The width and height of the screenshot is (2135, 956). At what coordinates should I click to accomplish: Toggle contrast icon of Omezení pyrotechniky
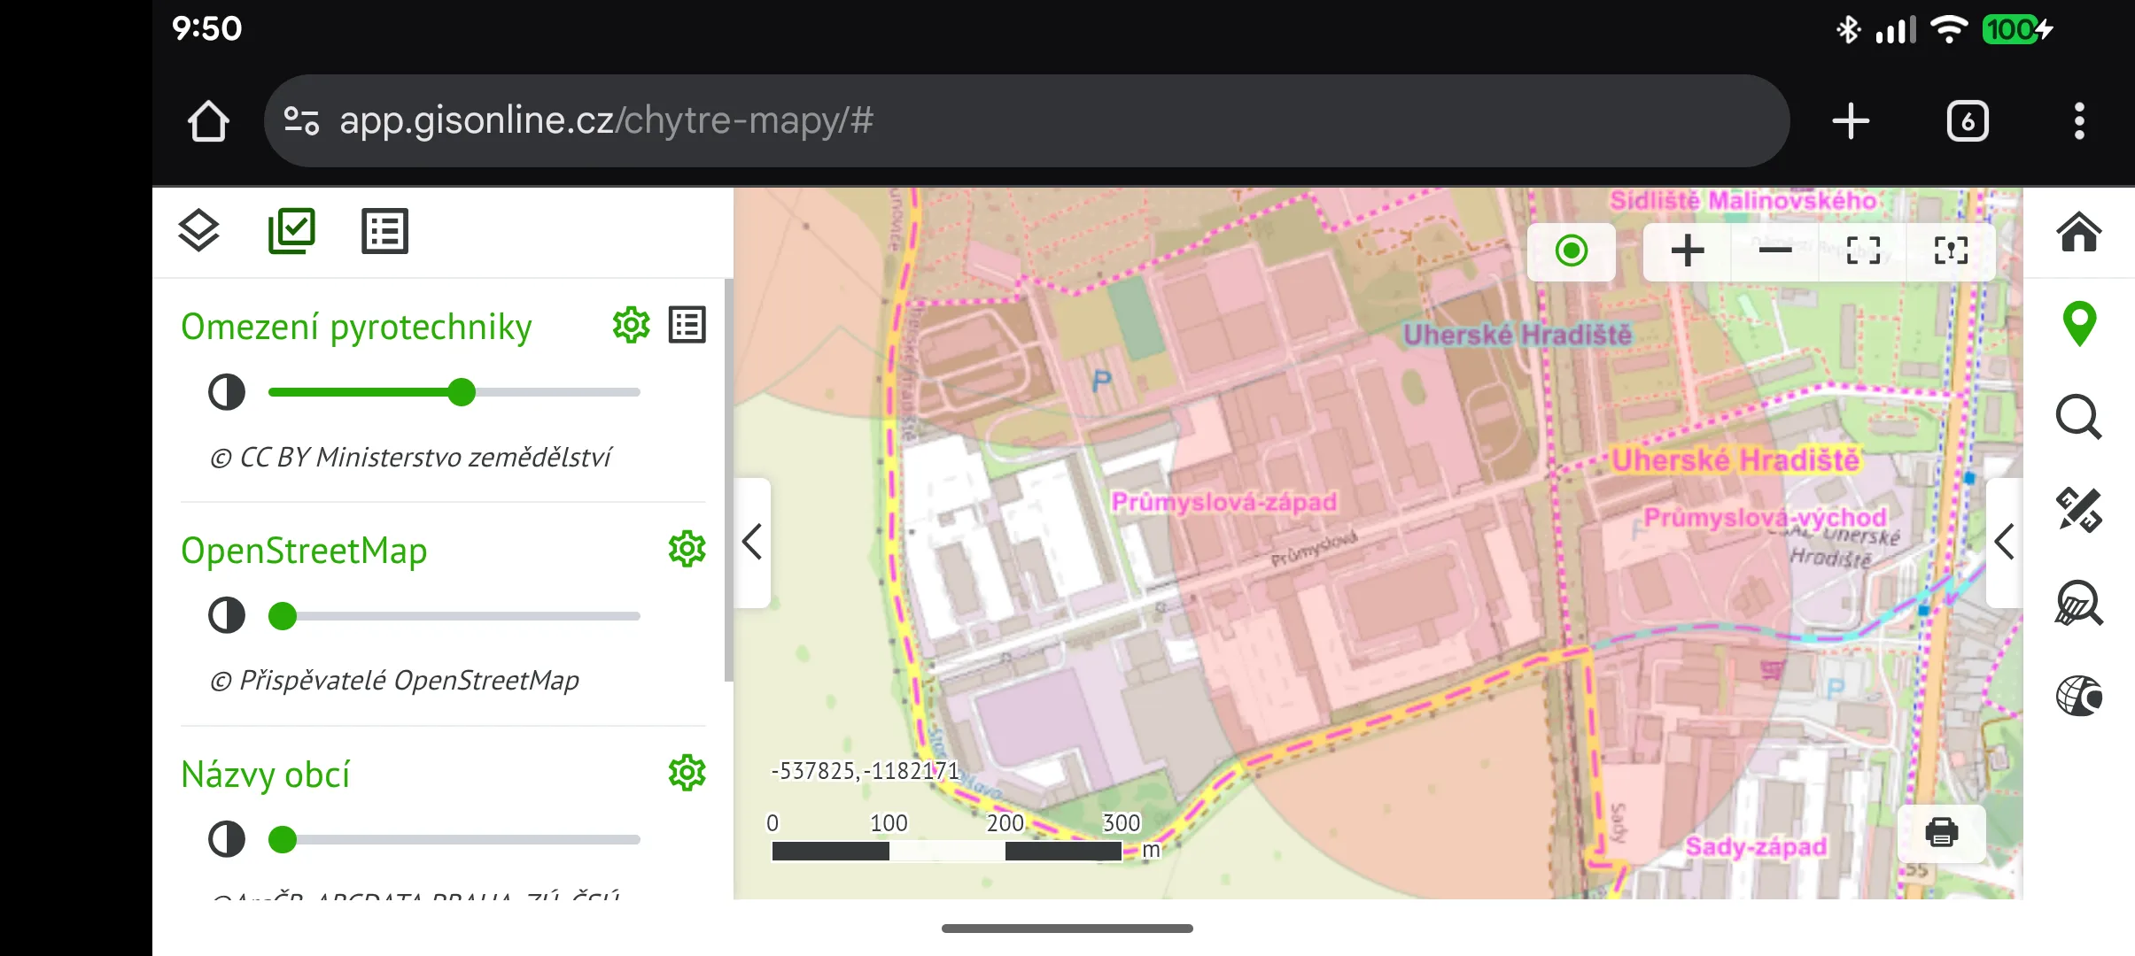click(227, 391)
